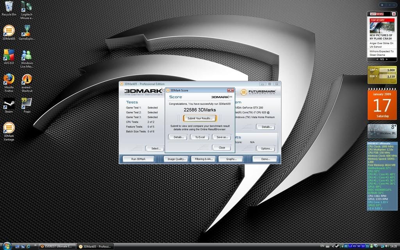Launch Steam from the desktop

coord(9,105)
